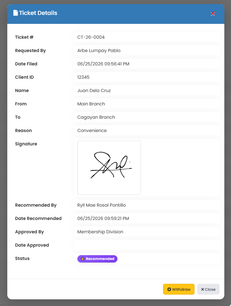Click the star icon in the Recommended badge
Viewport: 231px width, 306px height.
[x=82, y=259]
